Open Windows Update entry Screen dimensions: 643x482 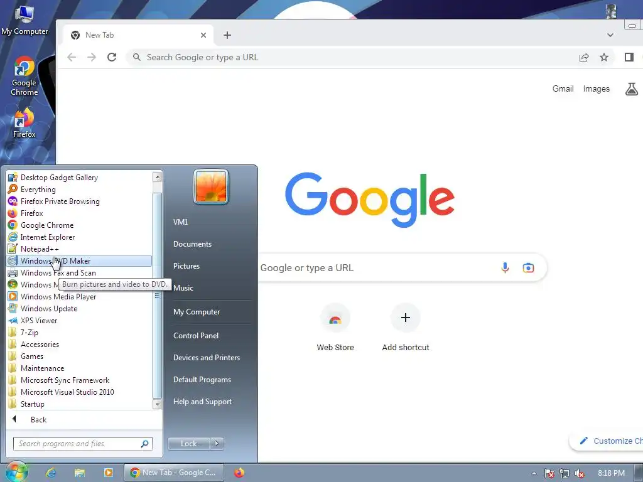pyautogui.click(x=79, y=309)
